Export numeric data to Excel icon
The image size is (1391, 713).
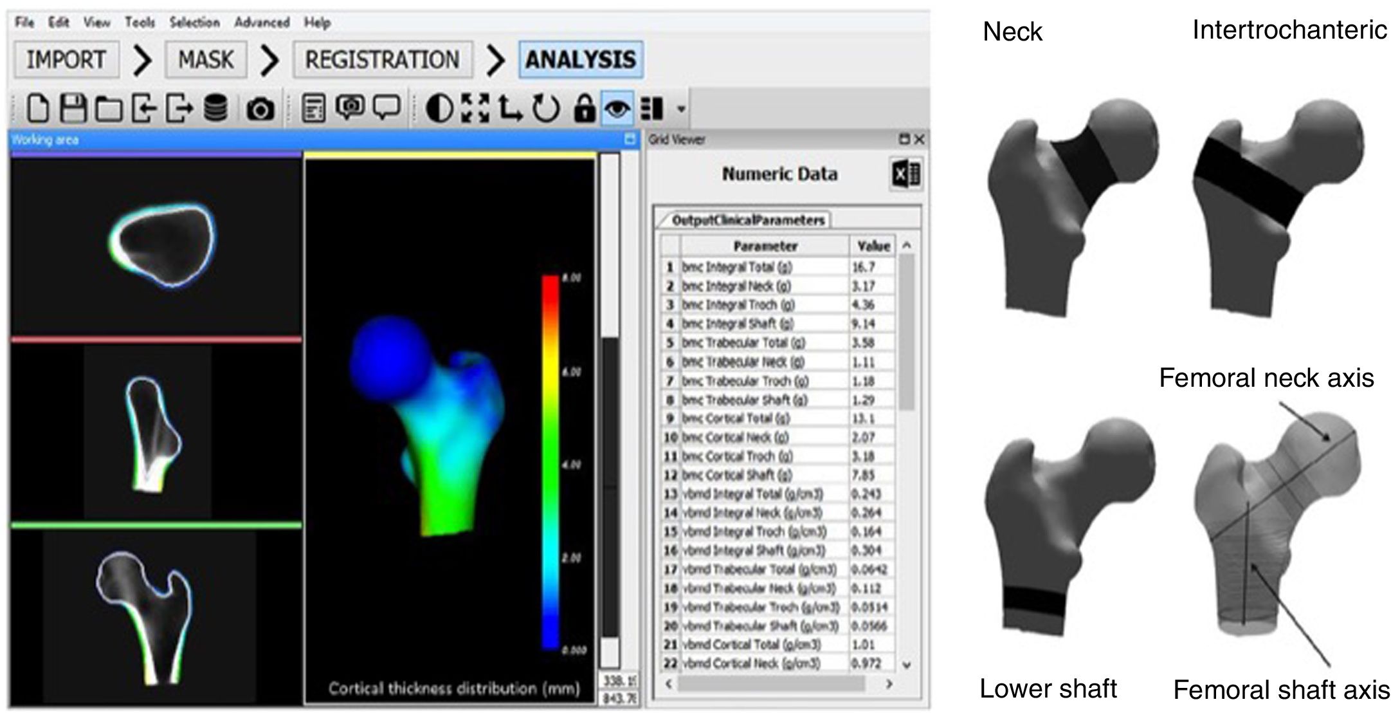click(906, 174)
